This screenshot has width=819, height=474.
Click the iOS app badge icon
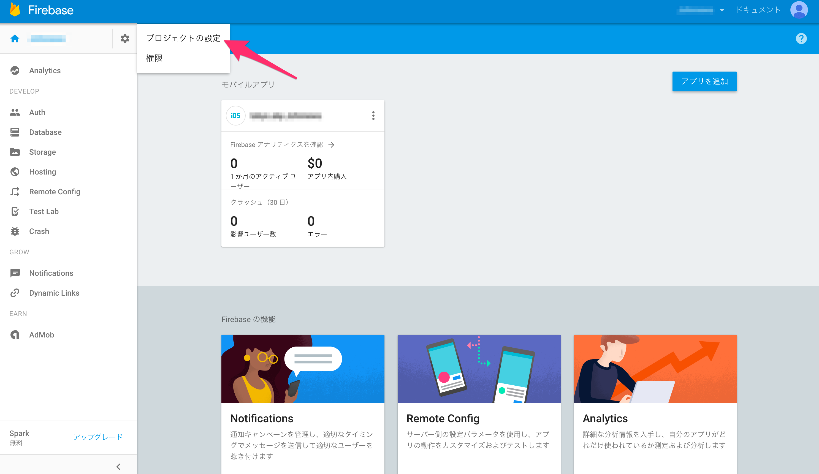[236, 116]
